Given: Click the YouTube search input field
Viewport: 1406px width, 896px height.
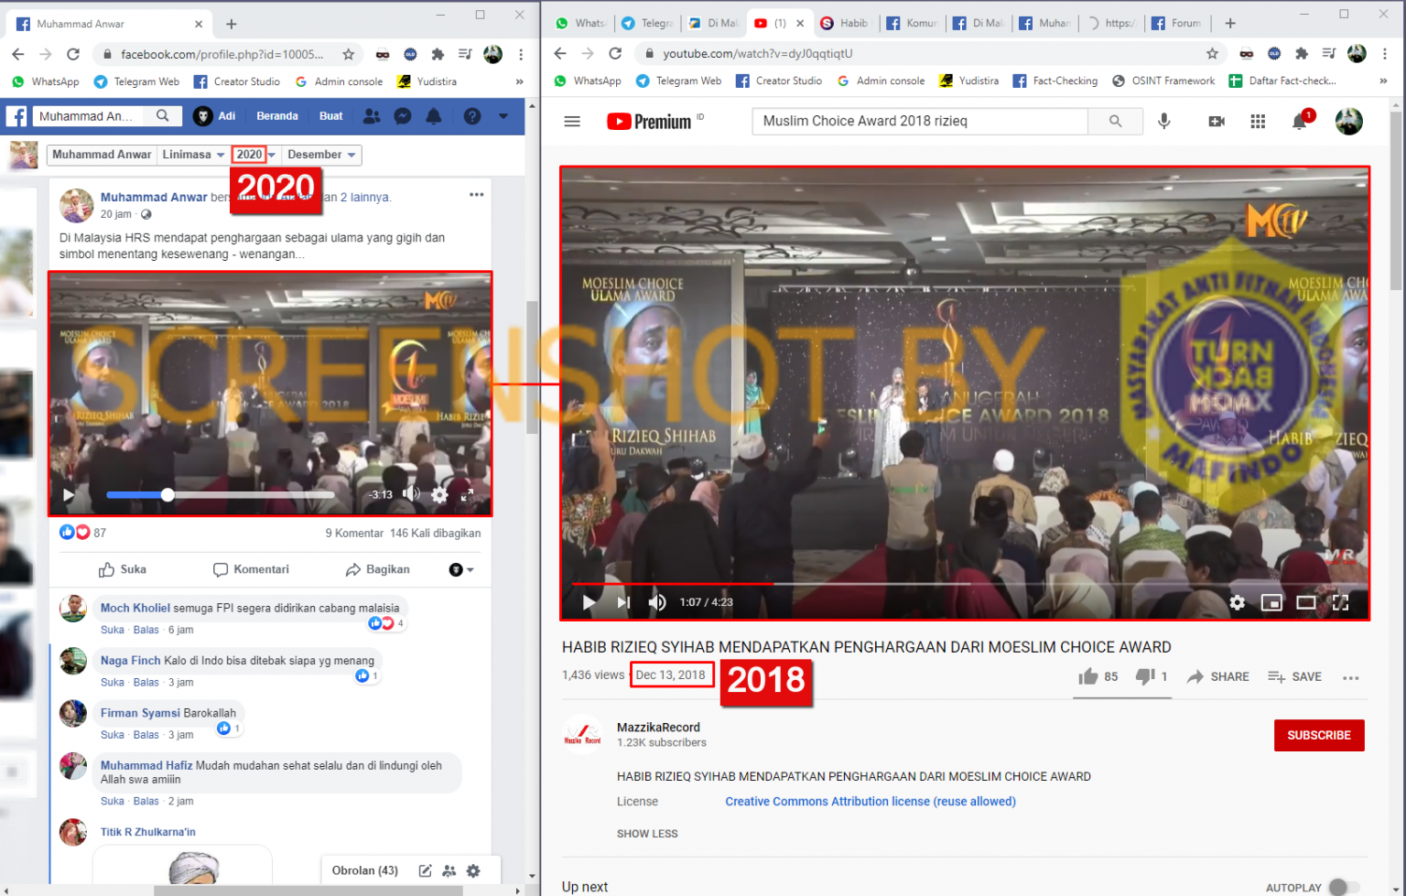Looking at the screenshot, I should [920, 121].
